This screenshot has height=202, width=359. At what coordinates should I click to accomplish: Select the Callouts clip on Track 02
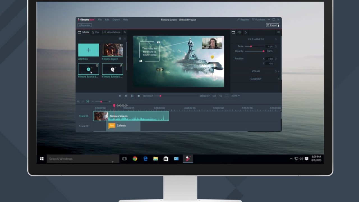123,126
